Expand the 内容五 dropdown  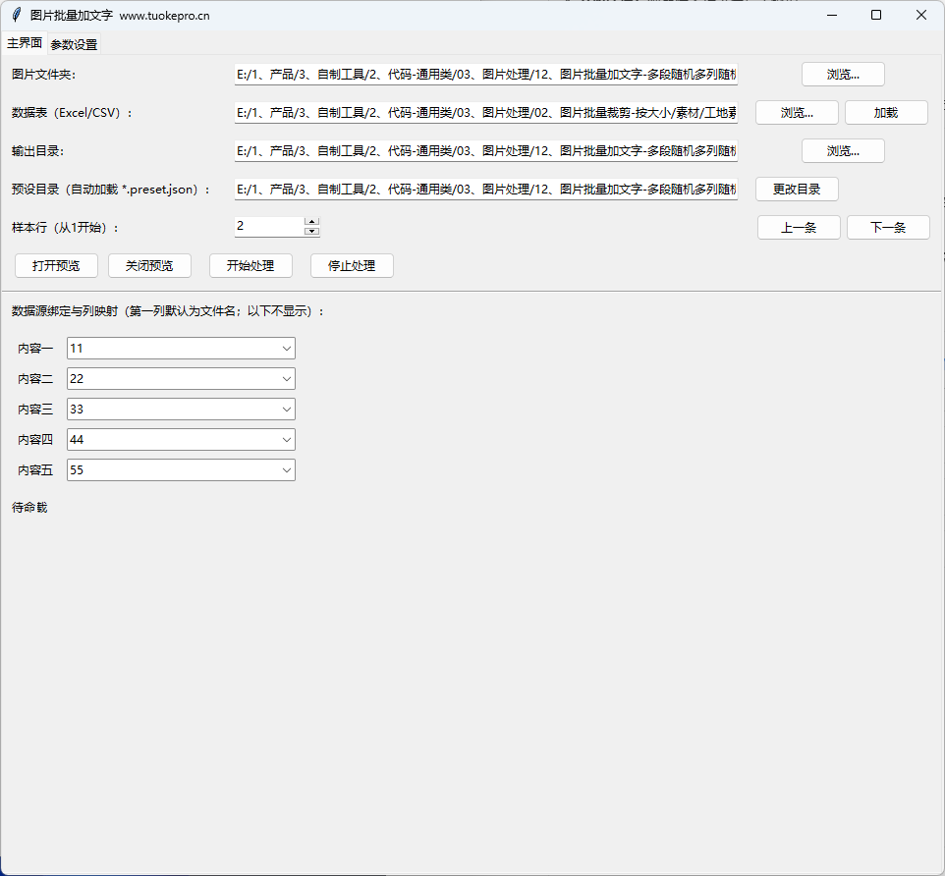(286, 470)
